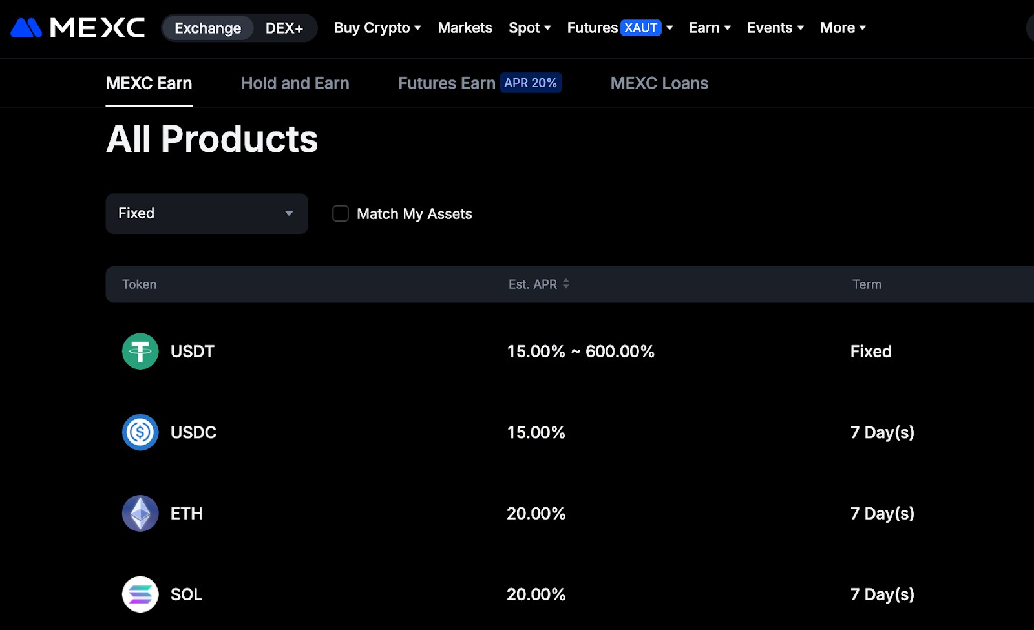Click the USDT Tether coin icon

pos(140,352)
